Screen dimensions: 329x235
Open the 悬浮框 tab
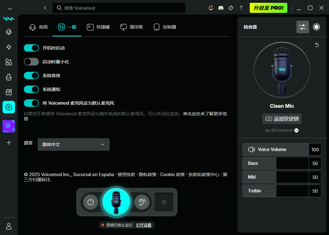[x=131, y=27]
